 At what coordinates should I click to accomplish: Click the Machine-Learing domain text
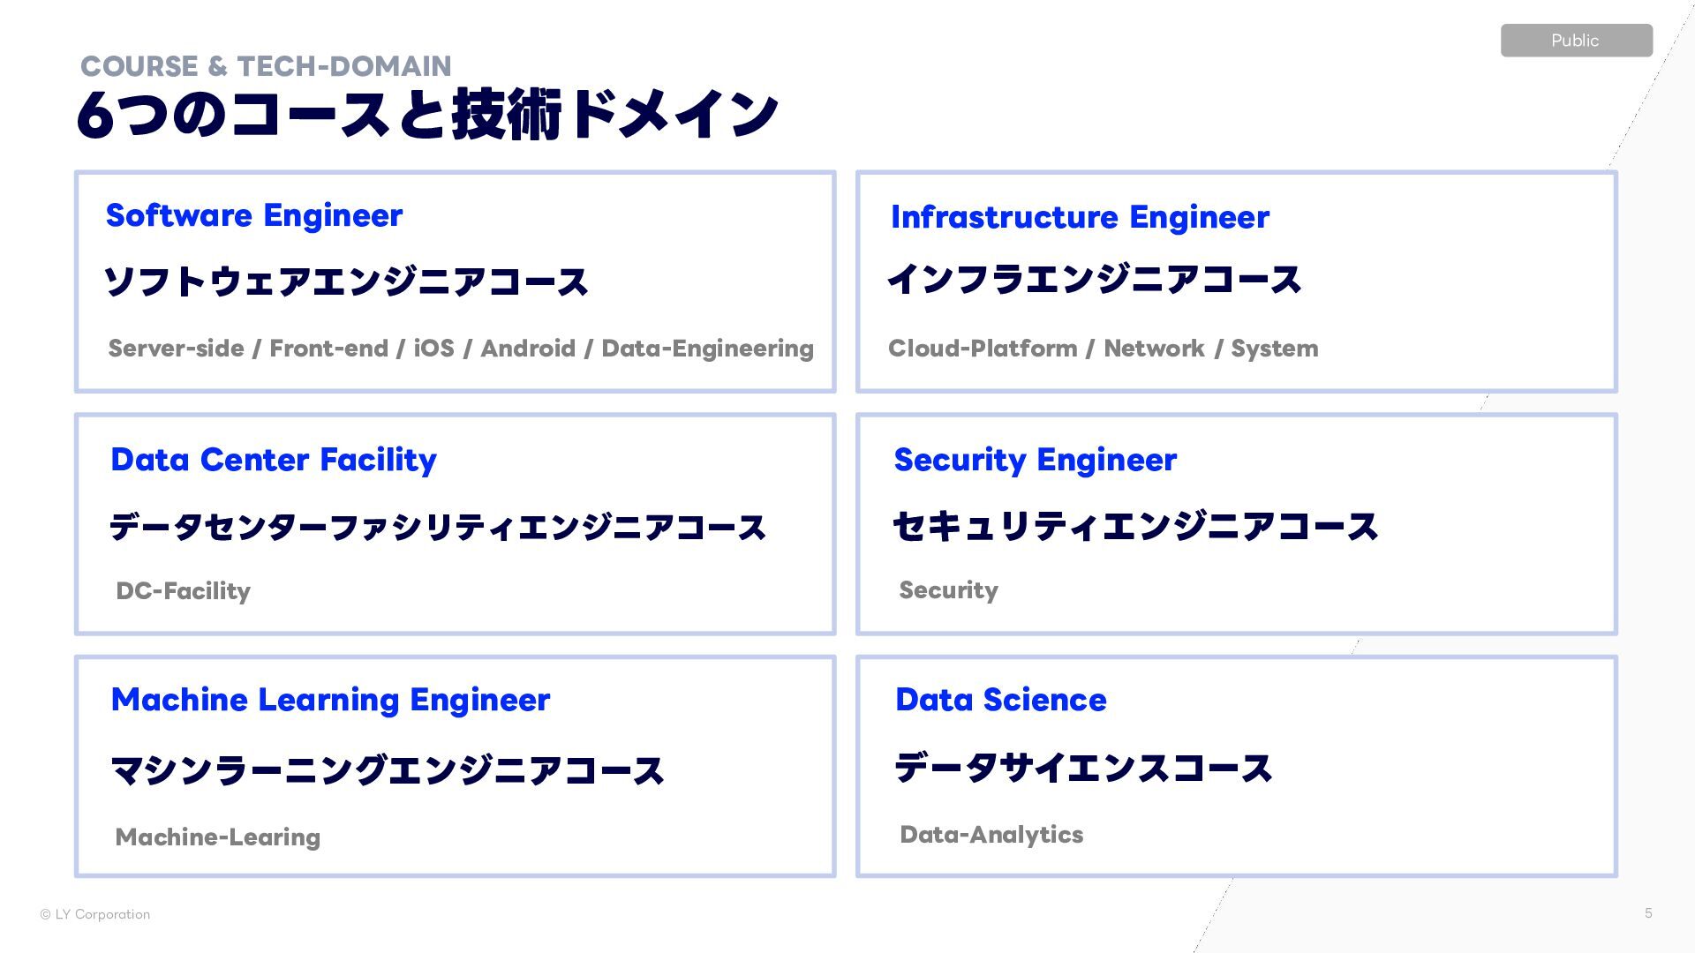[218, 837]
